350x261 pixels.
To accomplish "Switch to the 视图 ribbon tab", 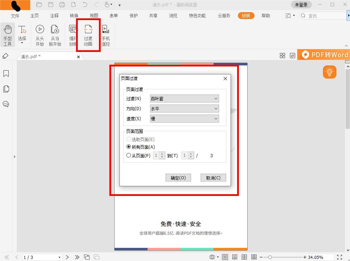I will pyautogui.click(x=93, y=16).
